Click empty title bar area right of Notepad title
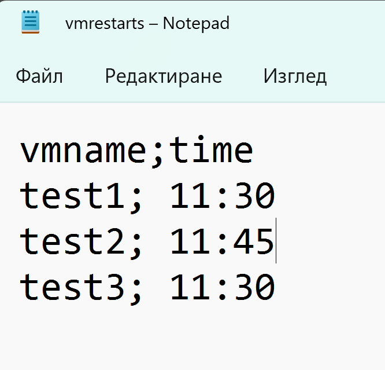 point(307,23)
